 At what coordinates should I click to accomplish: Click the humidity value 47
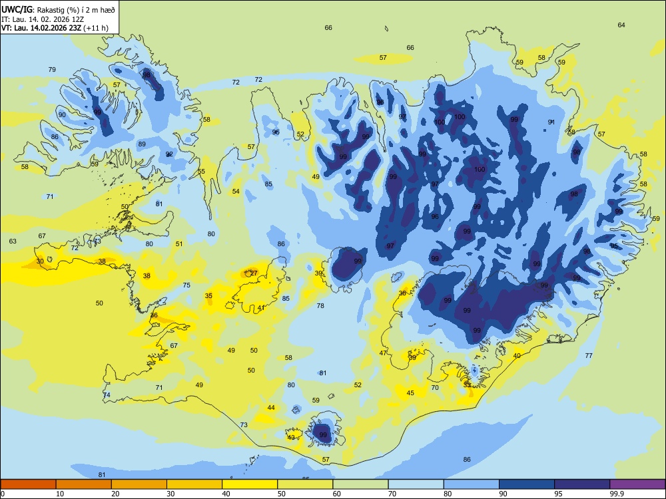click(x=383, y=353)
